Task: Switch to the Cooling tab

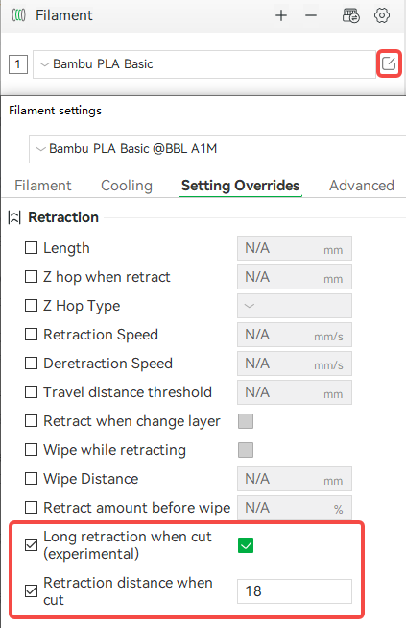Action: pyautogui.click(x=127, y=186)
